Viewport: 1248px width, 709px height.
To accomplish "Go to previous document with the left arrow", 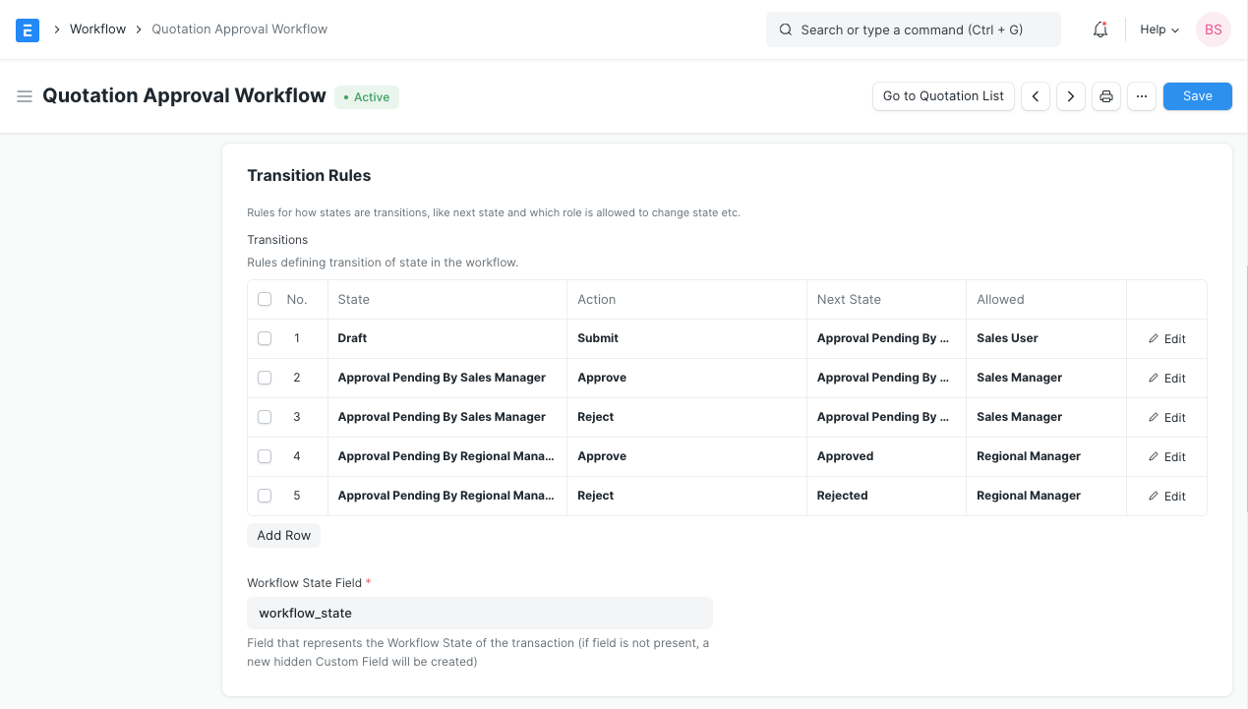I will [x=1035, y=95].
